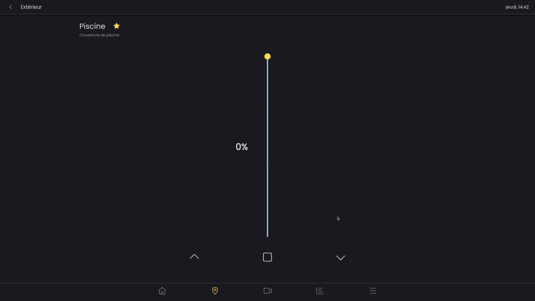The width and height of the screenshot is (535, 301).
Task: Toggle the favorite star next to Piscine
Action: (x=116, y=26)
